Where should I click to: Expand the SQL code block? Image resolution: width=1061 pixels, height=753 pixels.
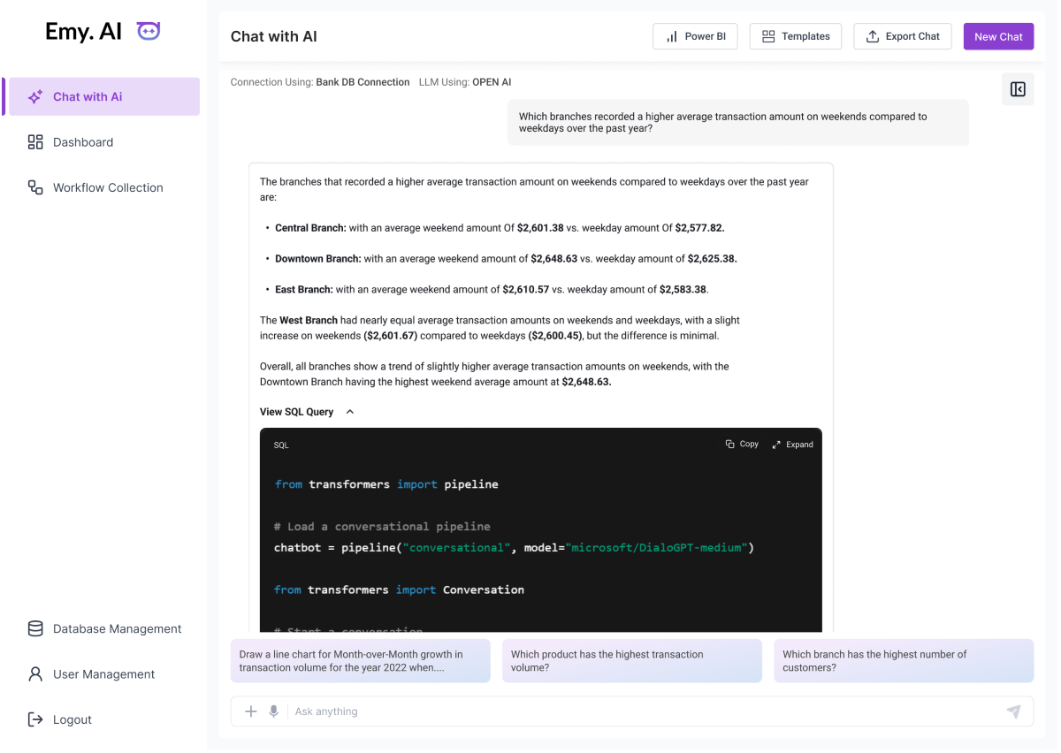tap(792, 445)
